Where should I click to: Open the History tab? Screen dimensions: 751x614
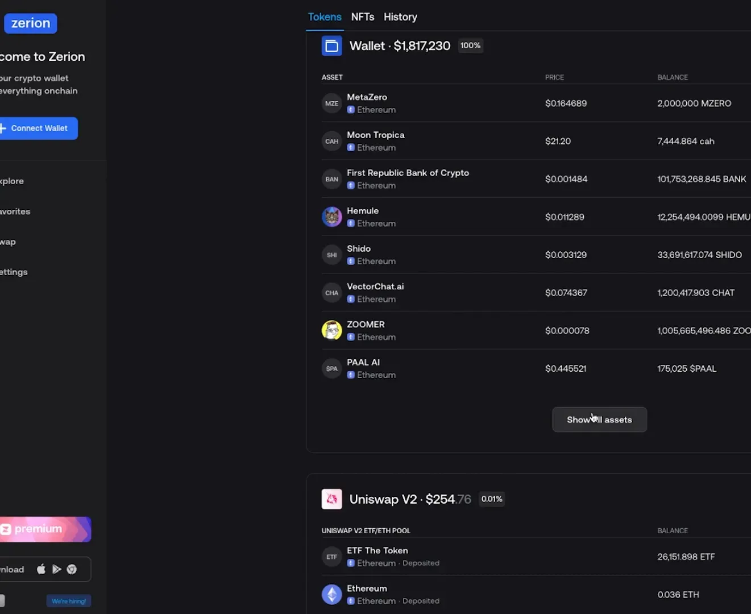[x=400, y=17]
